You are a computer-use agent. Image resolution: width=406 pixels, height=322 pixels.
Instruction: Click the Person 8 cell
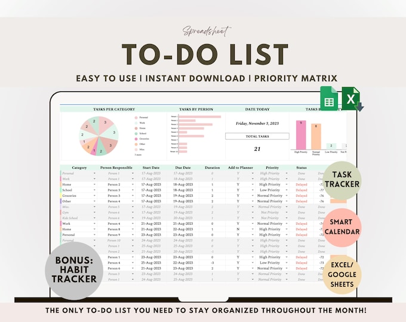[x=114, y=229]
